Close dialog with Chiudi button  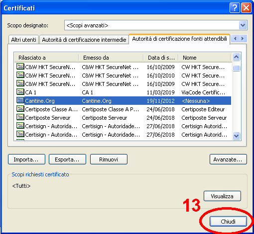(x=228, y=222)
